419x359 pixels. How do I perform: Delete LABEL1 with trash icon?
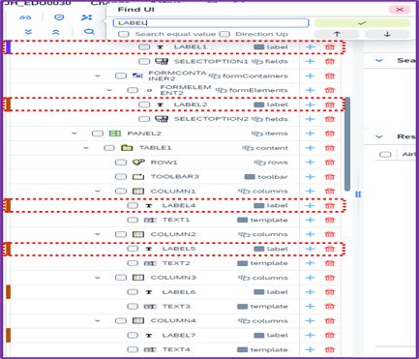click(330, 47)
